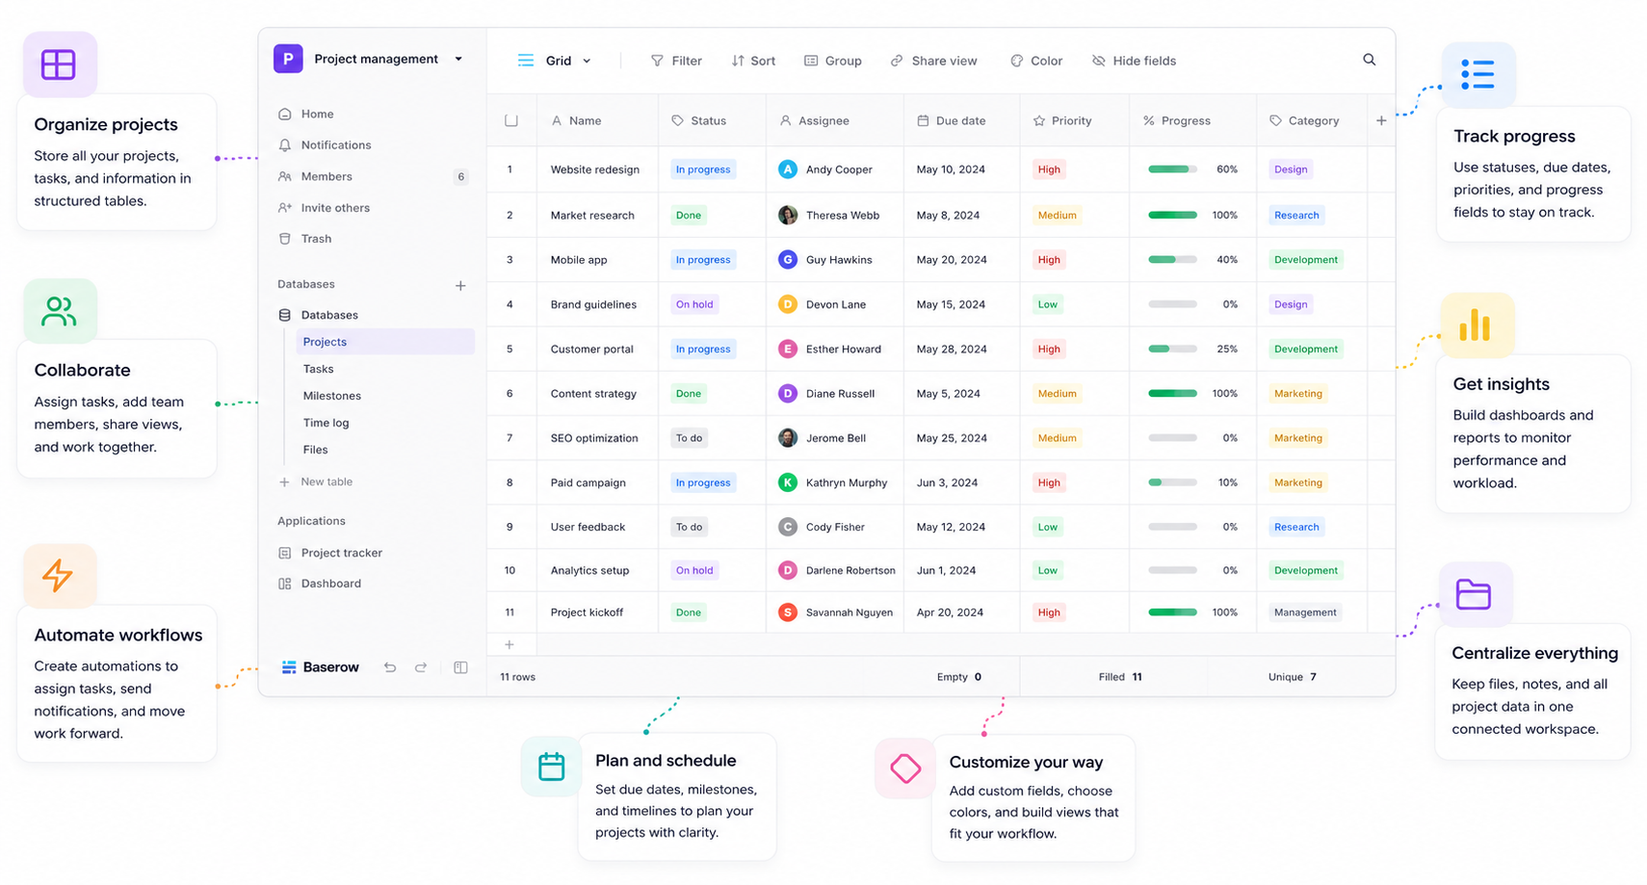The image size is (1647, 885).
Task: Click Get insights bar chart icon
Action: click(x=1477, y=325)
